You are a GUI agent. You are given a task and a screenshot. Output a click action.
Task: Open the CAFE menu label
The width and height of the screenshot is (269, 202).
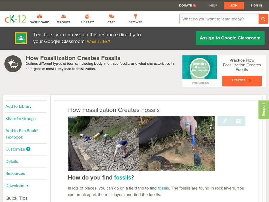click(111, 22)
